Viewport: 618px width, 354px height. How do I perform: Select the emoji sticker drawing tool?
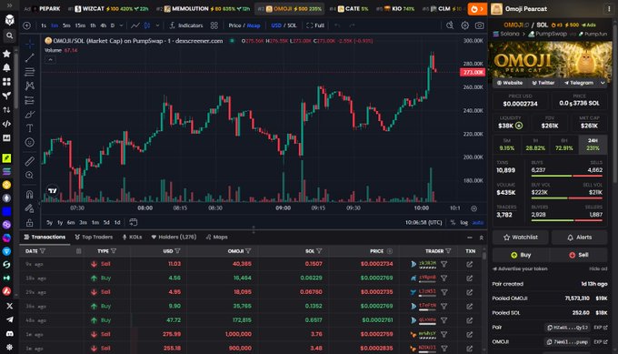click(x=30, y=142)
